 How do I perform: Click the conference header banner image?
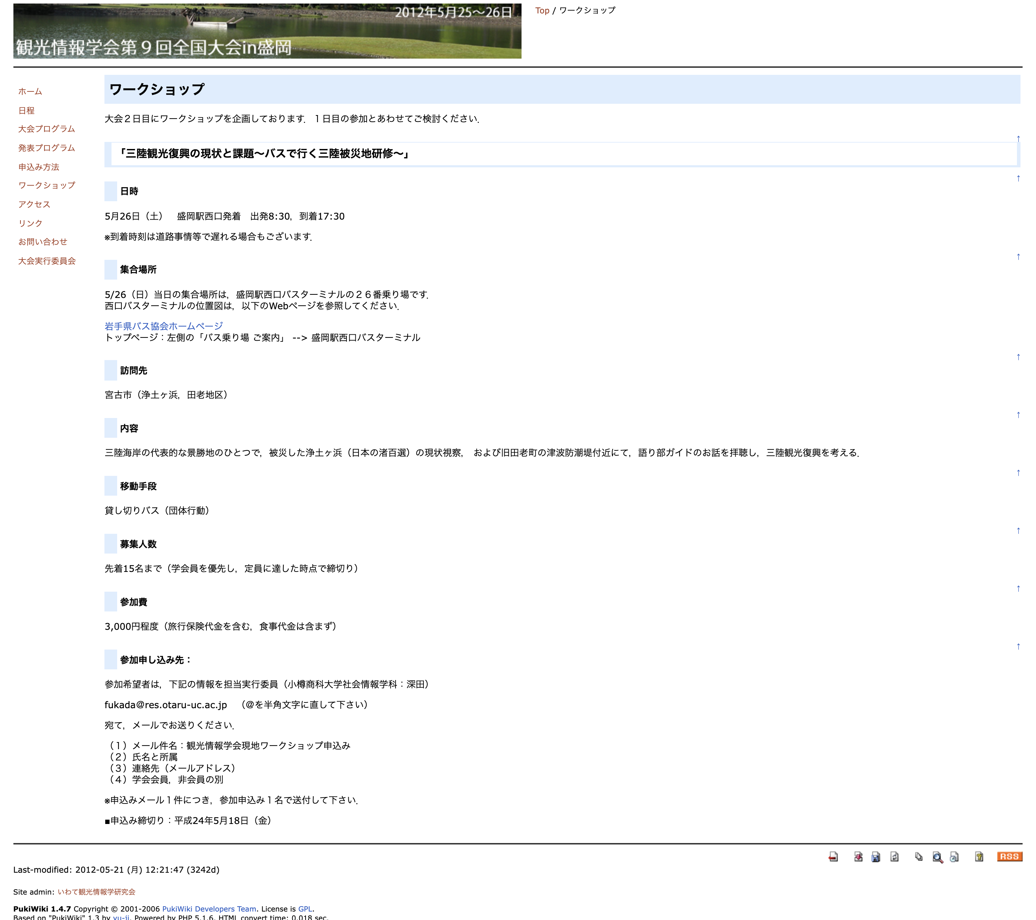267,31
